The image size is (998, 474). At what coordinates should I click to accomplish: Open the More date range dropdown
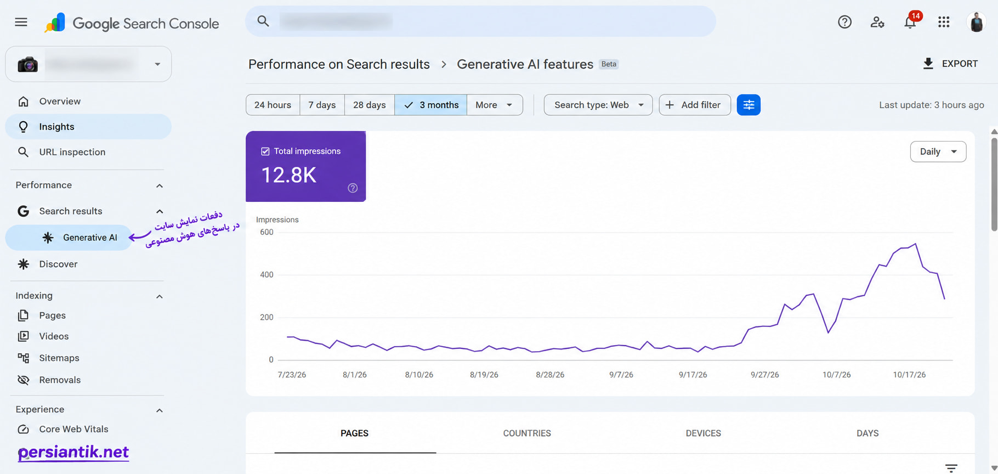[495, 105]
